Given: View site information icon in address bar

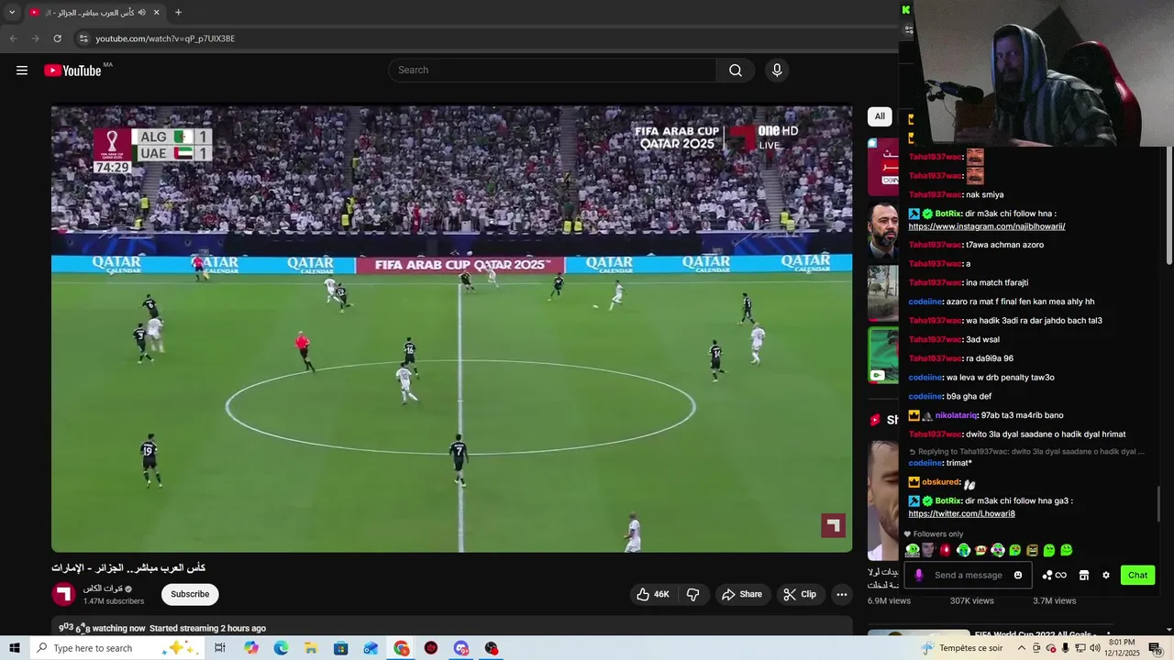Looking at the screenshot, I should pos(83,38).
